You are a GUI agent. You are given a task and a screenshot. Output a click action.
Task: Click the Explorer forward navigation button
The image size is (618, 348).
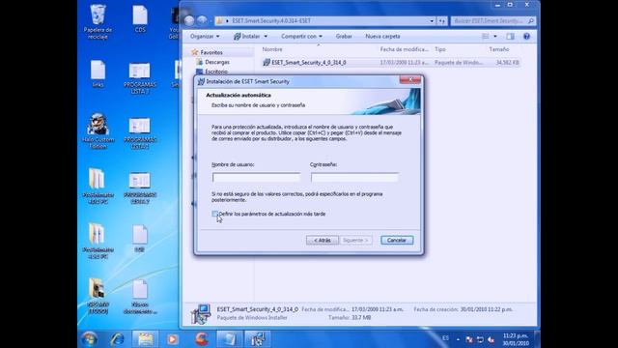click(202, 20)
